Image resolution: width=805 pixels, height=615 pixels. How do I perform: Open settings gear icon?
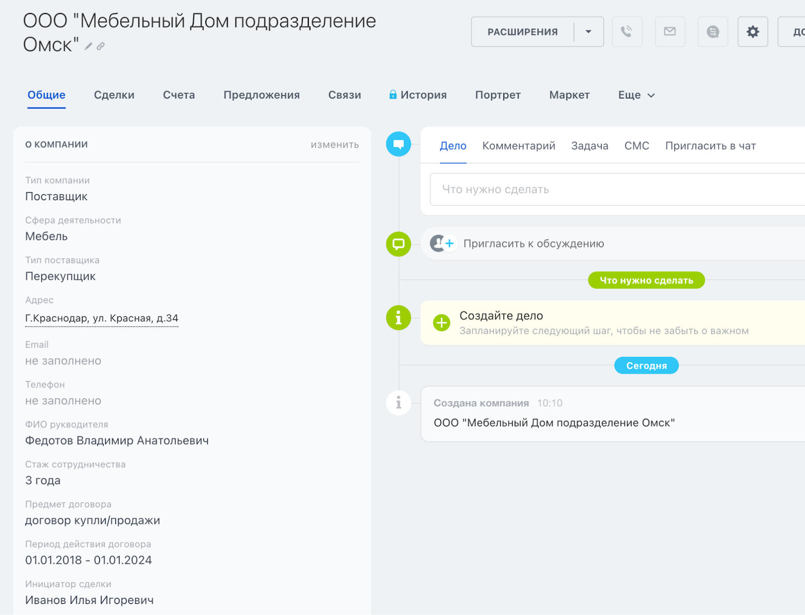click(753, 32)
